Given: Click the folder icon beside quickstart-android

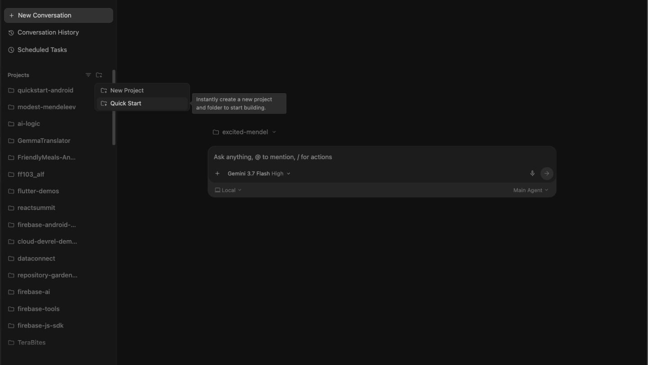Looking at the screenshot, I should [11, 91].
